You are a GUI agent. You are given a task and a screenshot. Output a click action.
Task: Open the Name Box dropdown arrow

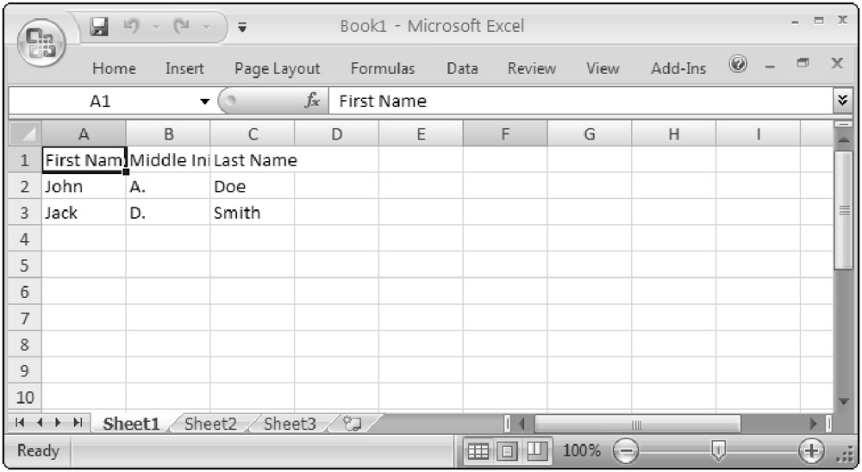pos(205,102)
